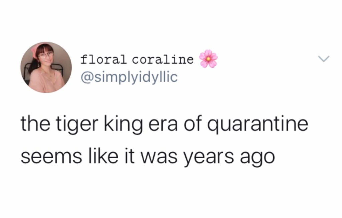The image size is (342, 218).
Task: Open the tweet options chevron menu
Action: pos(323,59)
